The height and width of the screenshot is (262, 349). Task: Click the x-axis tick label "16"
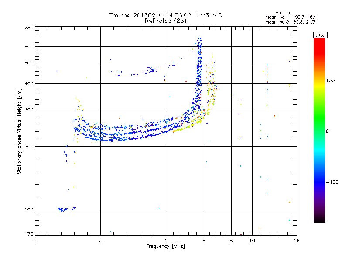(x=297, y=241)
